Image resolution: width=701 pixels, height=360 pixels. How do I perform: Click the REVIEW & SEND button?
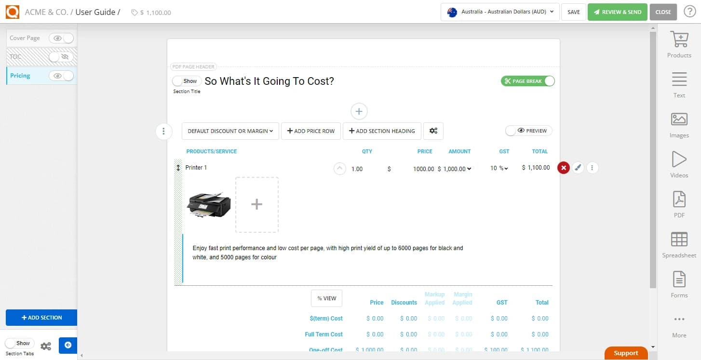[618, 12]
